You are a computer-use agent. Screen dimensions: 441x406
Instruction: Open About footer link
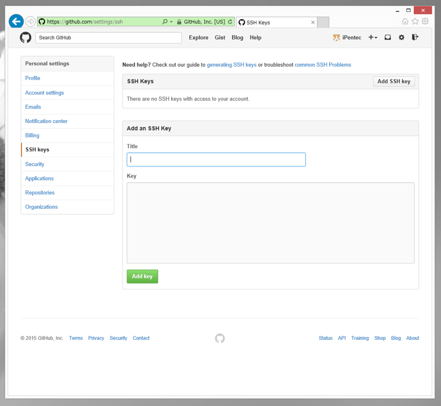[x=413, y=338]
